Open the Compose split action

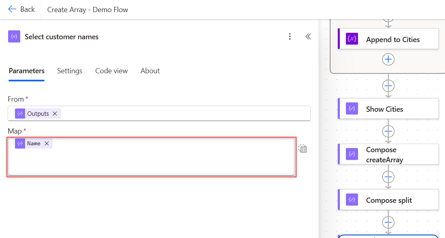pyautogui.click(x=388, y=200)
